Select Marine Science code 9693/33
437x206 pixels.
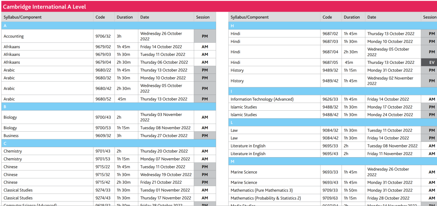pos(330,172)
